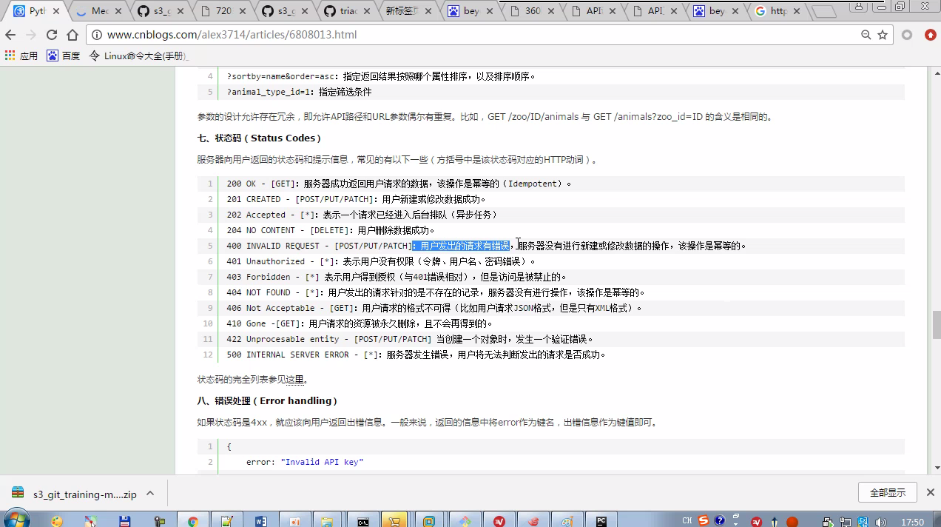Click the zoom magnifier icon in address bar
941x527 pixels.
click(x=866, y=35)
